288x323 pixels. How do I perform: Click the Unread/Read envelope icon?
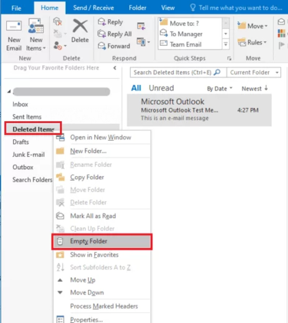point(282,21)
